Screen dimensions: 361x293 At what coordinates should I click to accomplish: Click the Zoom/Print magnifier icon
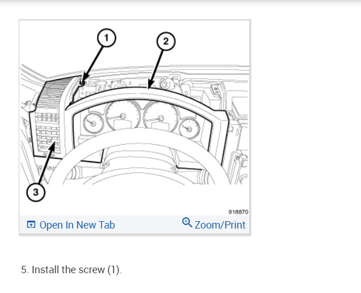187,222
